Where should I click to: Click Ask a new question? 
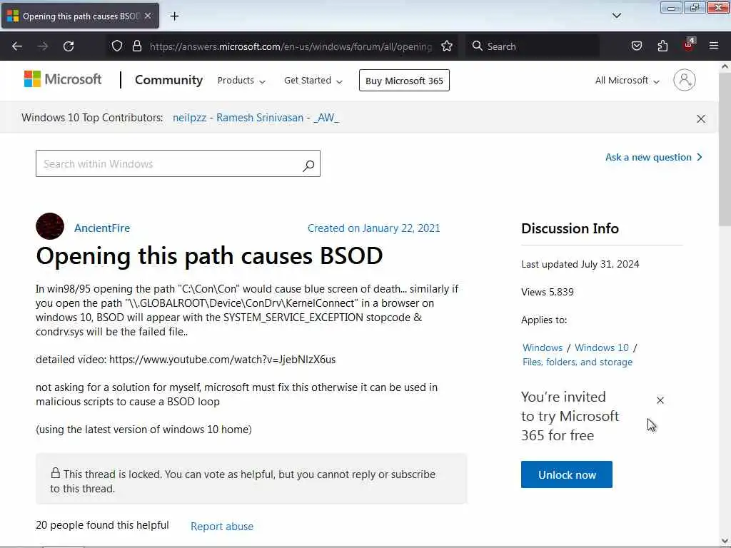654,158
